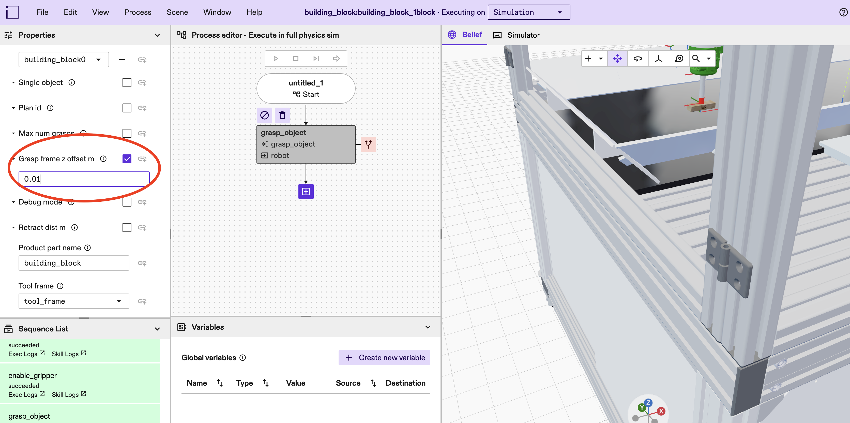This screenshot has width=850, height=423.
Task: Activate the zoom magnifier tool in viewport
Action: tap(696, 59)
